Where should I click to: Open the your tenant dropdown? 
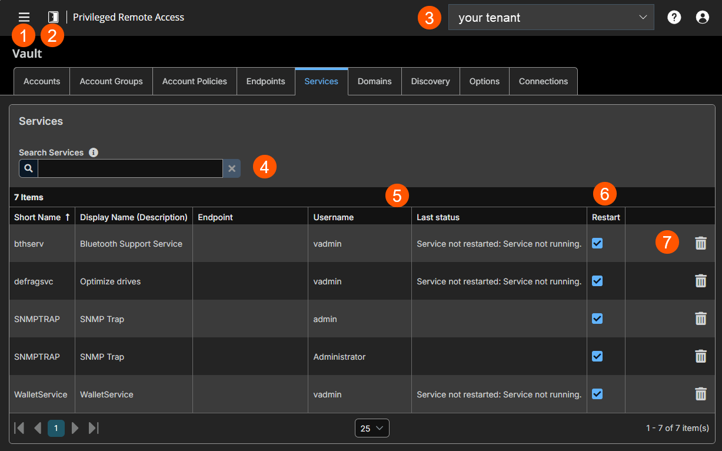tap(551, 17)
